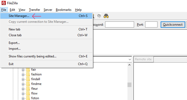Click the Quickconnect button
This screenshot has width=187, height=100.
(173, 25)
